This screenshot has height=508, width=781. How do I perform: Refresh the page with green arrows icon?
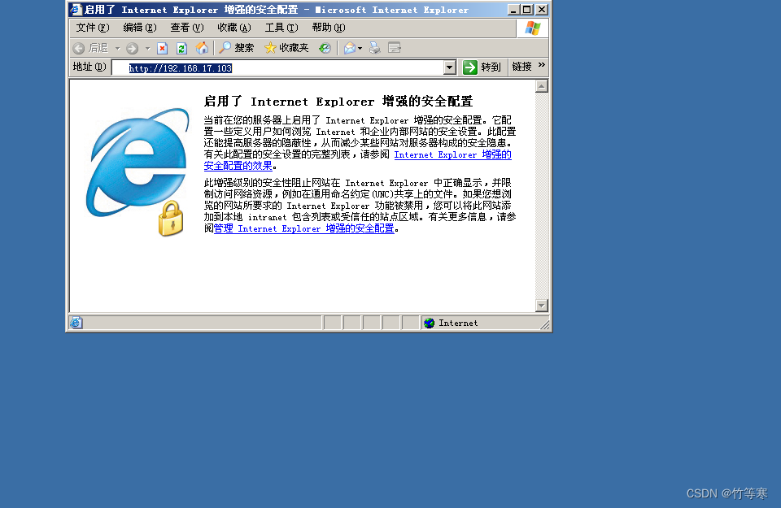[181, 48]
